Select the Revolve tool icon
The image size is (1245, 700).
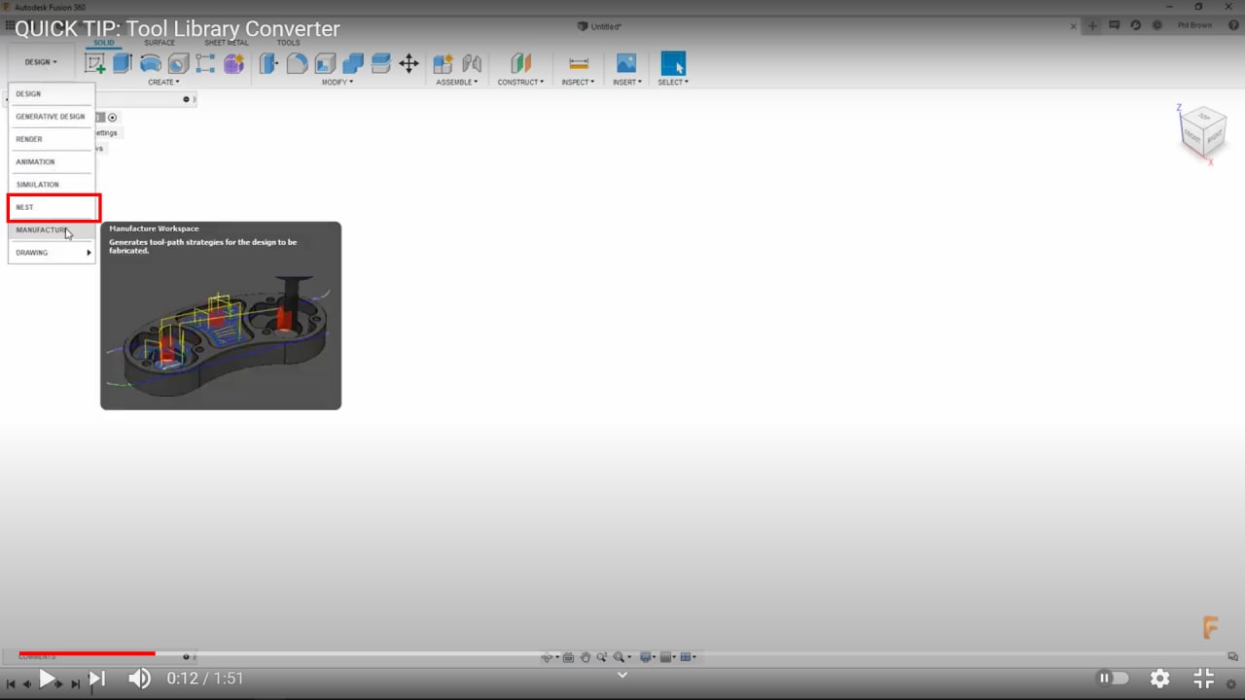pyautogui.click(x=151, y=64)
